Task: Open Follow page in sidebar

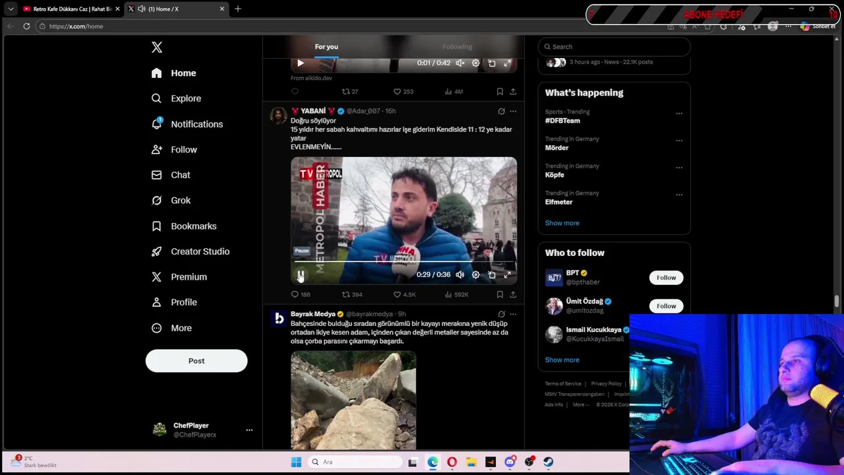Action: point(174,150)
